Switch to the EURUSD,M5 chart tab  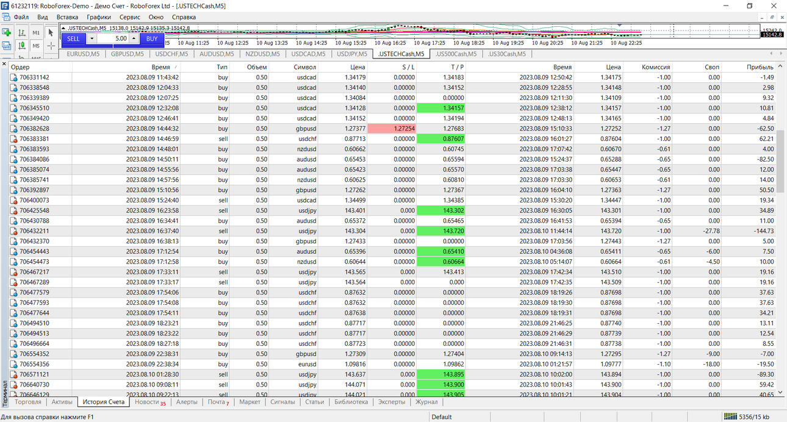(x=83, y=54)
